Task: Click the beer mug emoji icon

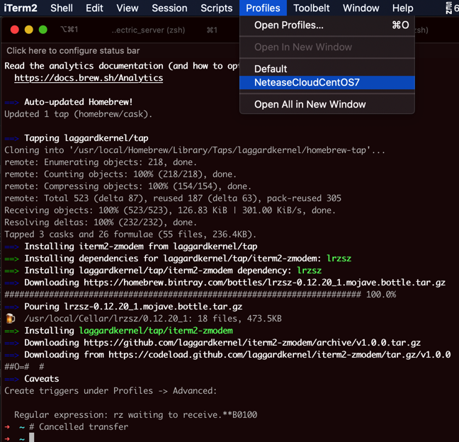Action: tap(10, 319)
